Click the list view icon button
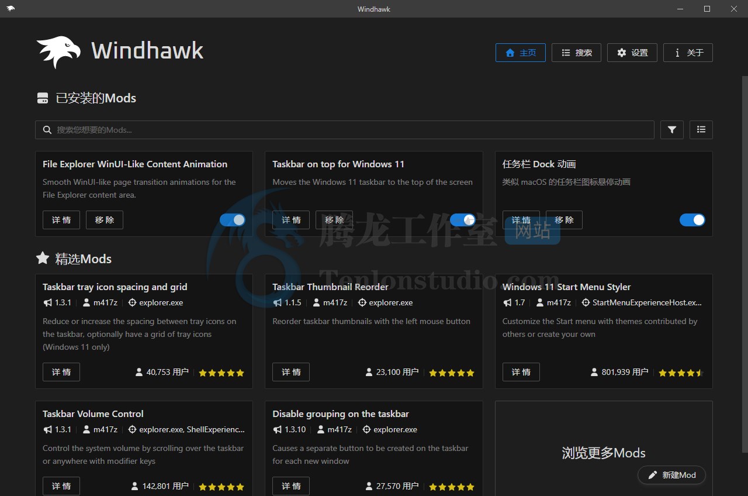748x496 pixels. click(x=701, y=130)
